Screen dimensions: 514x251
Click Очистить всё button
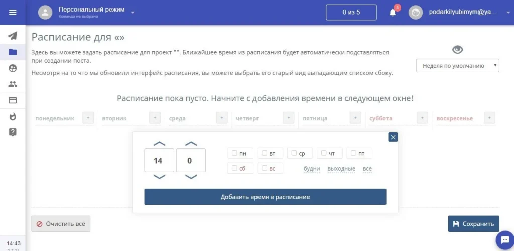pyautogui.click(x=61, y=224)
